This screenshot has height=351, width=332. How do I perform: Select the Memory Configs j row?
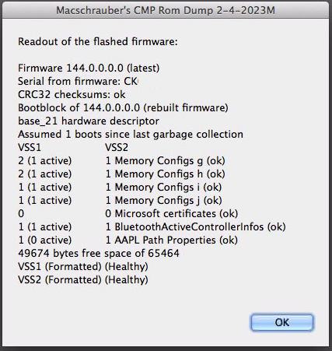pyautogui.click(x=120, y=201)
